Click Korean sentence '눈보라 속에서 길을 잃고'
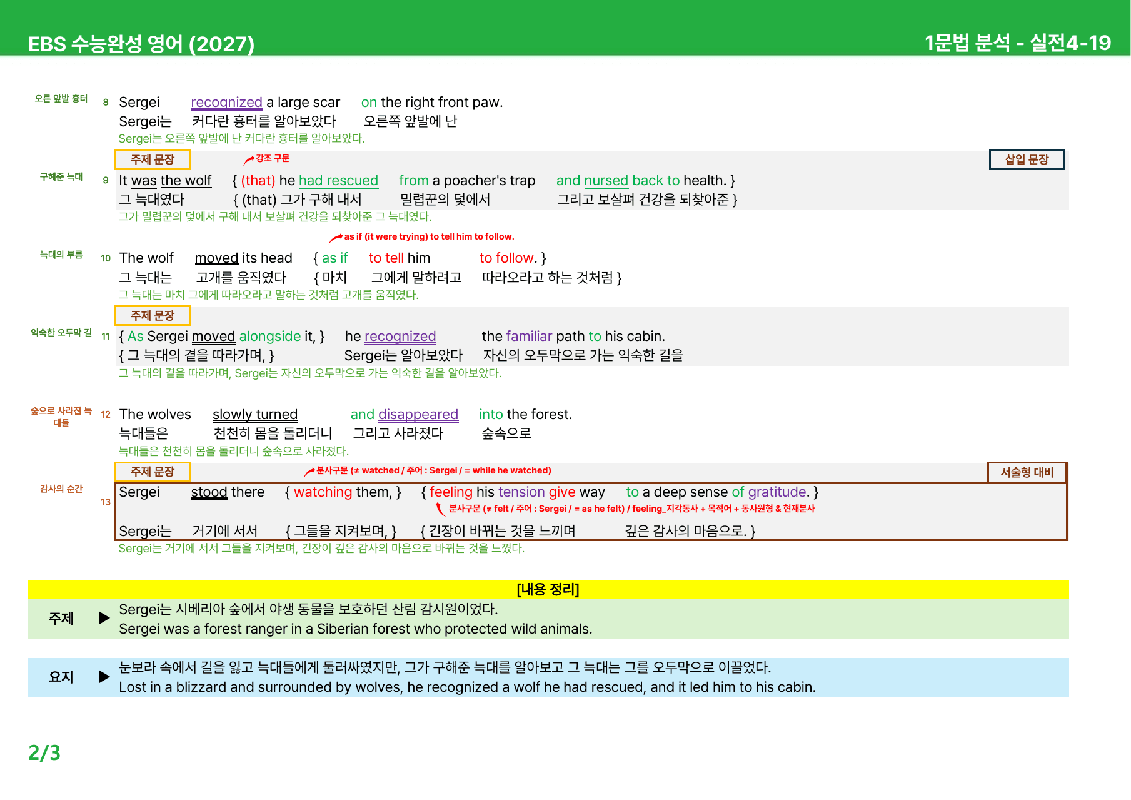Image resolution: width=1131 pixels, height=800 pixels. [x=445, y=667]
